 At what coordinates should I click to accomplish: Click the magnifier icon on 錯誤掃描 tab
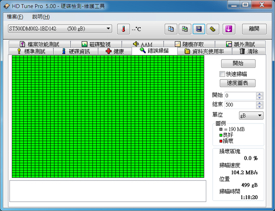point(143,50)
